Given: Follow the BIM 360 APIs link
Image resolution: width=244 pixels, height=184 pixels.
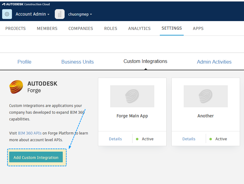Looking at the screenshot, I should (30, 133).
